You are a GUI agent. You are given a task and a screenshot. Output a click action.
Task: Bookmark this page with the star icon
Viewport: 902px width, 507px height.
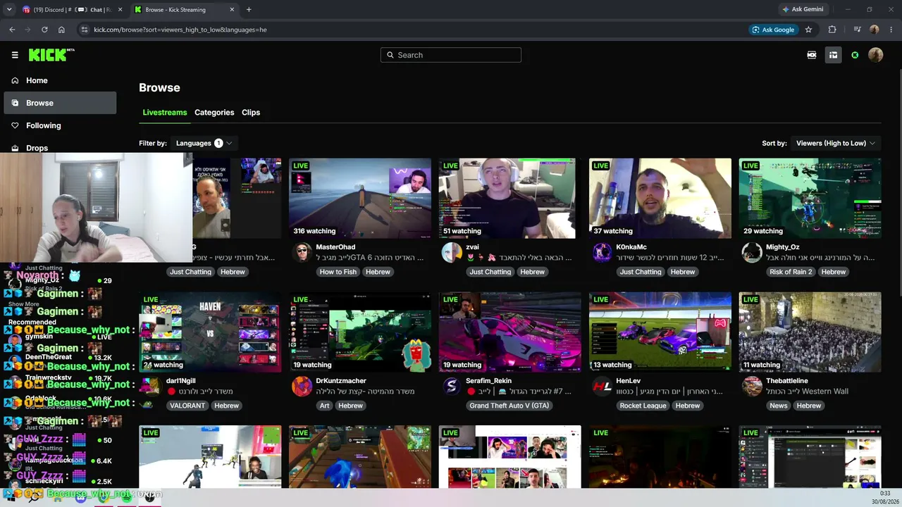808,30
